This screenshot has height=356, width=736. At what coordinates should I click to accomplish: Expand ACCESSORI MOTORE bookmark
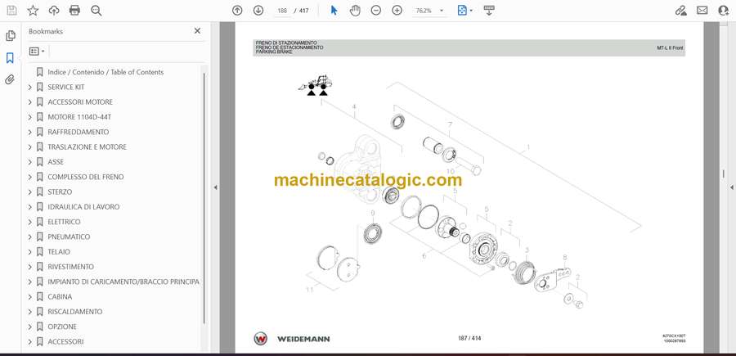coord(30,102)
